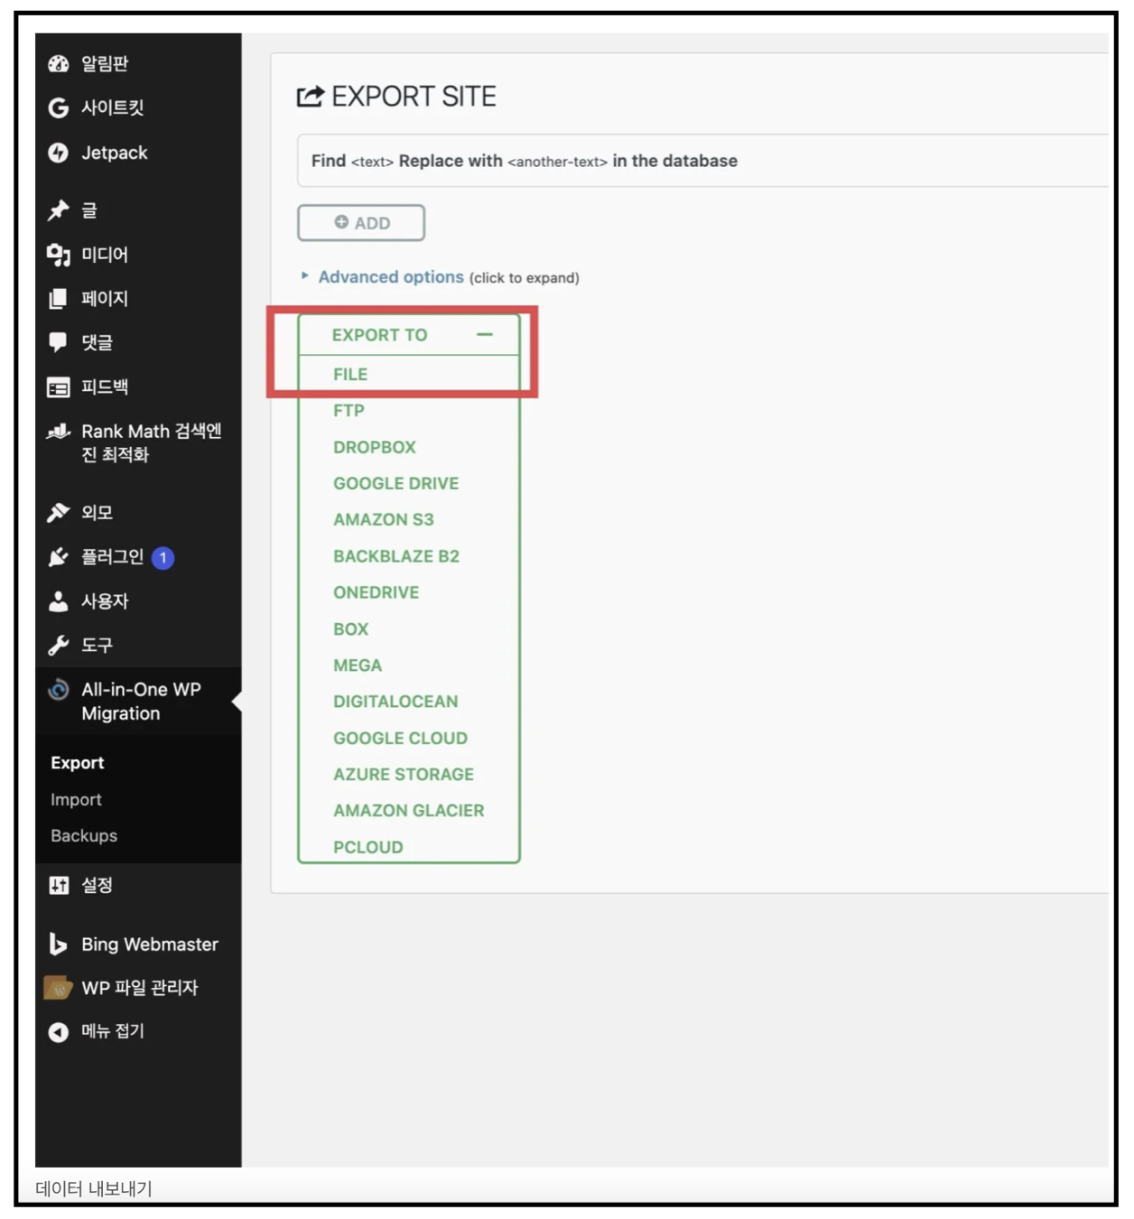Click the plugin update count badge
1134x1219 pixels.
click(x=163, y=558)
